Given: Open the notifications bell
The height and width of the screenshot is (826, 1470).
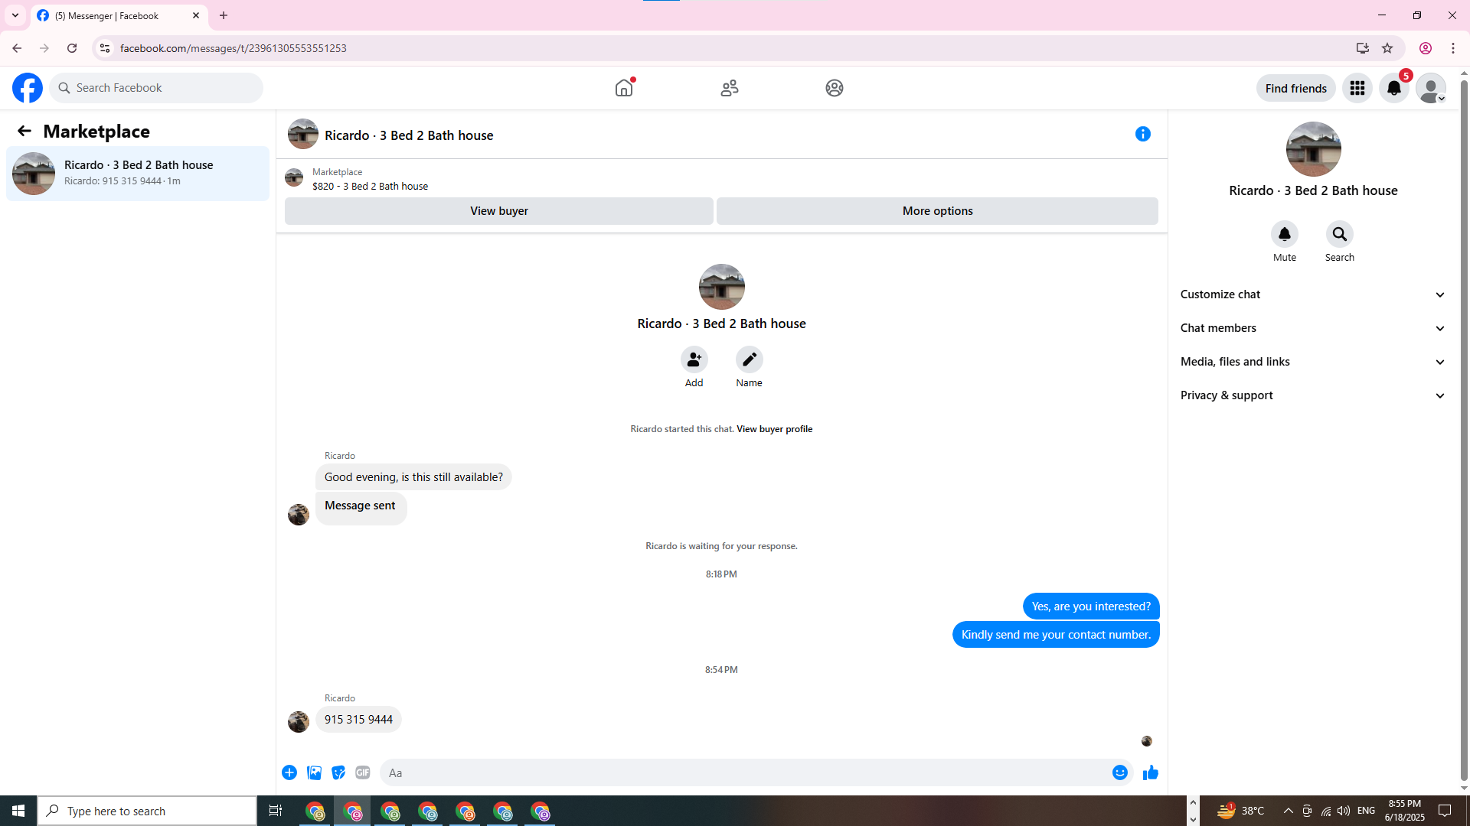Looking at the screenshot, I should (1394, 88).
